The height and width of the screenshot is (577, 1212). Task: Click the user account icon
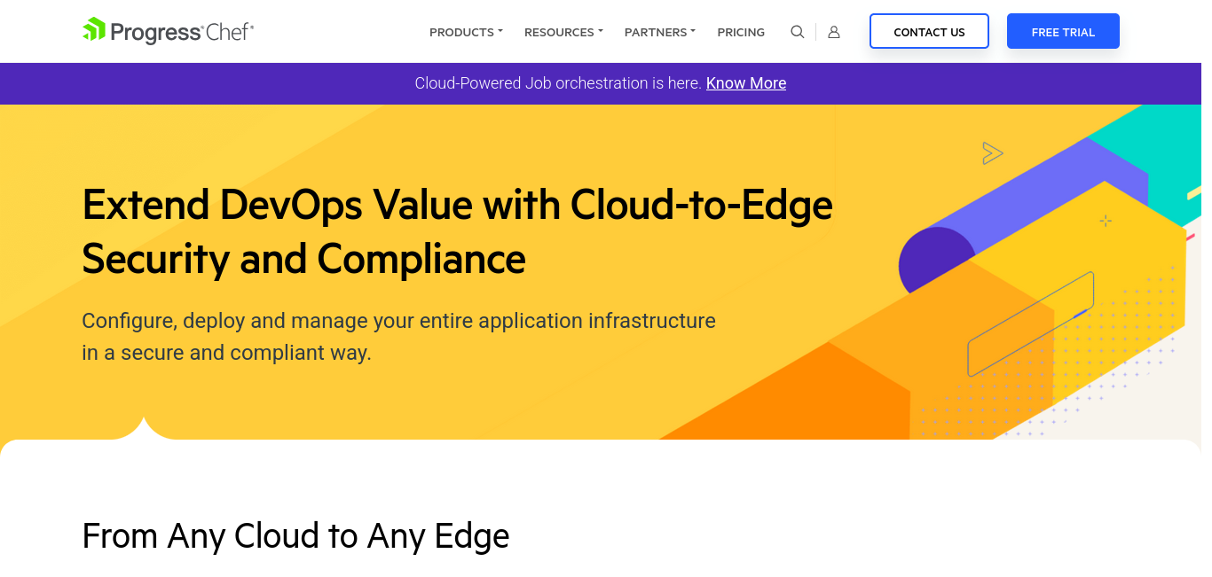click(834, 32)
